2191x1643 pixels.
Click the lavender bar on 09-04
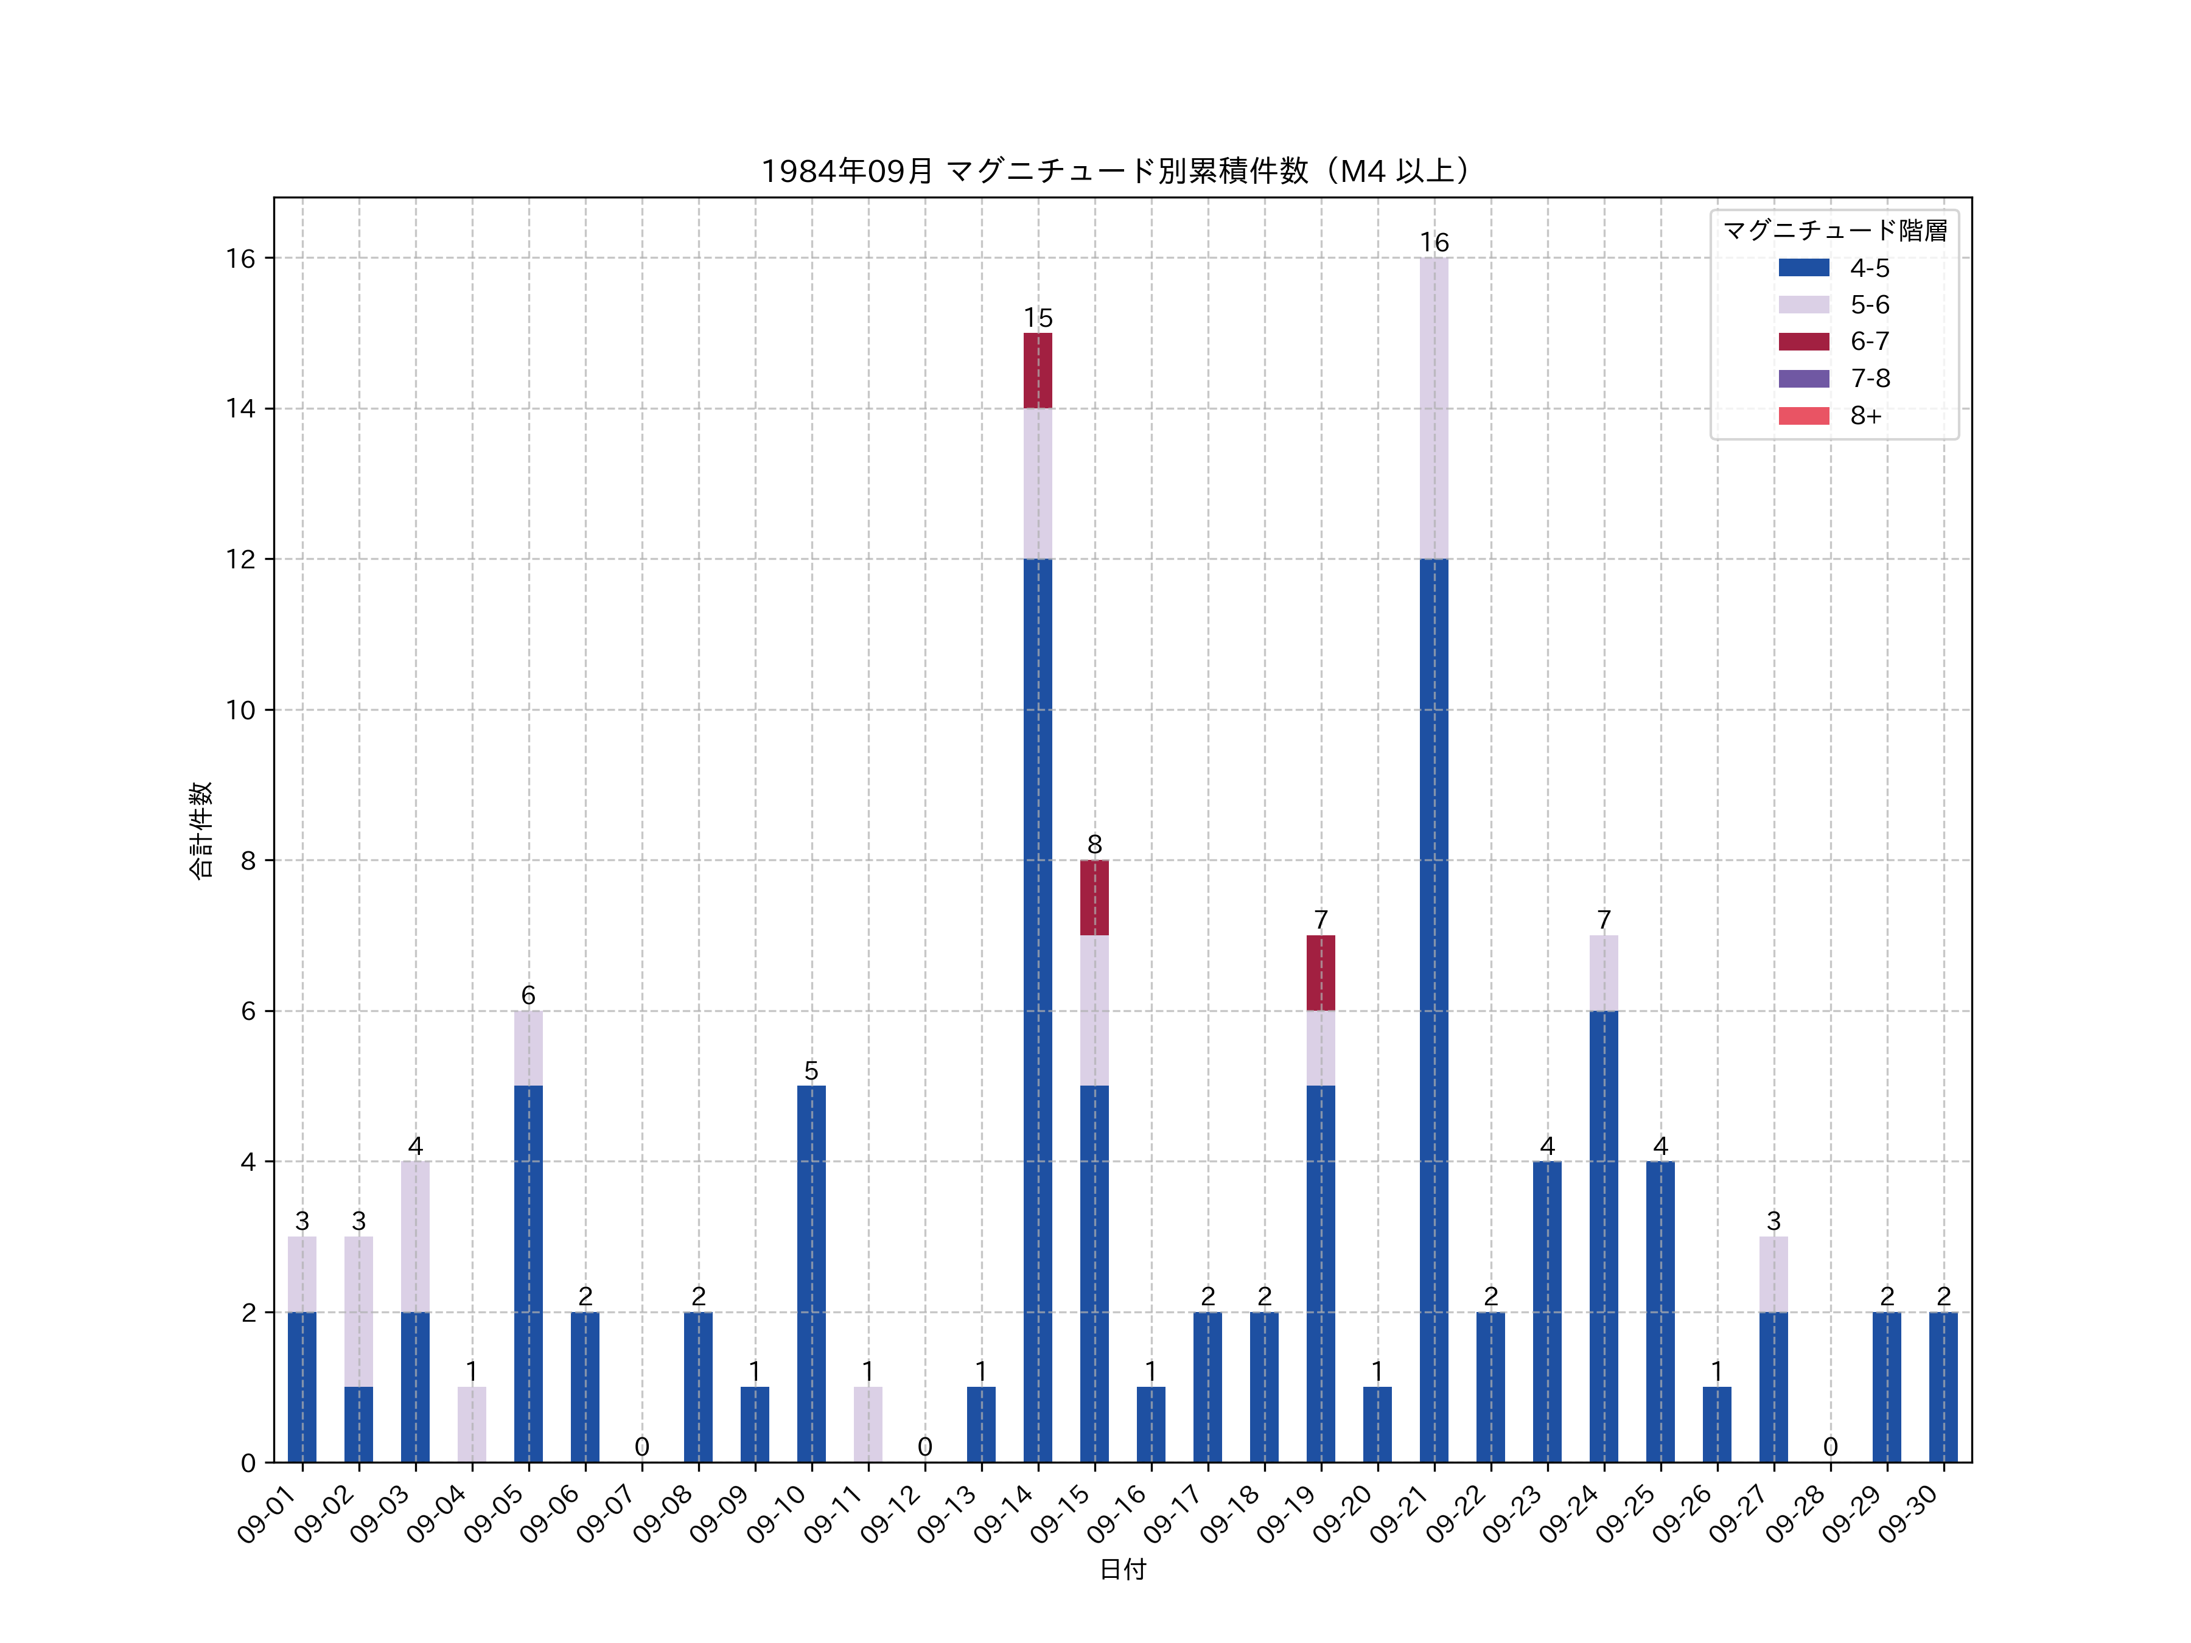coord(472,1424)
